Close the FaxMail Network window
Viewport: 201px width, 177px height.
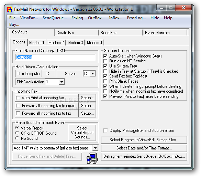(183, 8)
